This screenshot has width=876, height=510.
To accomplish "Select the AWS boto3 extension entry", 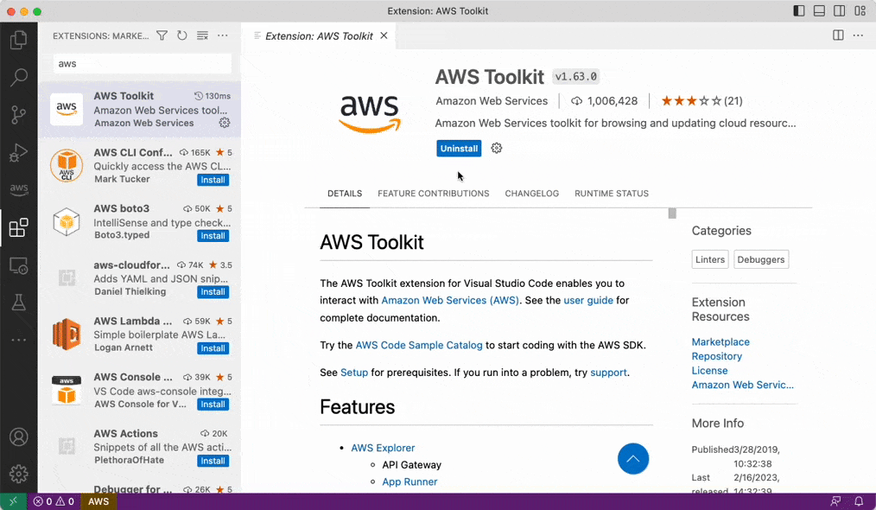I will [x=140, y=222].
